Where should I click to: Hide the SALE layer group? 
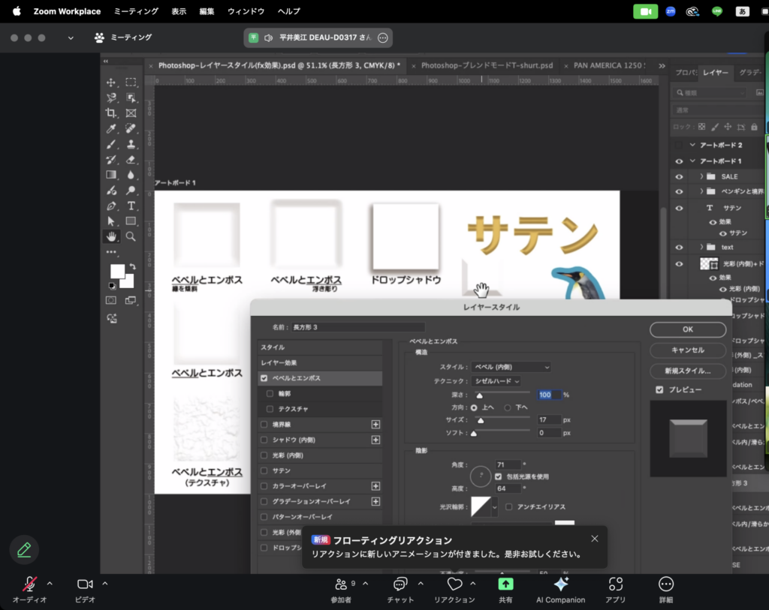(679, 176)
